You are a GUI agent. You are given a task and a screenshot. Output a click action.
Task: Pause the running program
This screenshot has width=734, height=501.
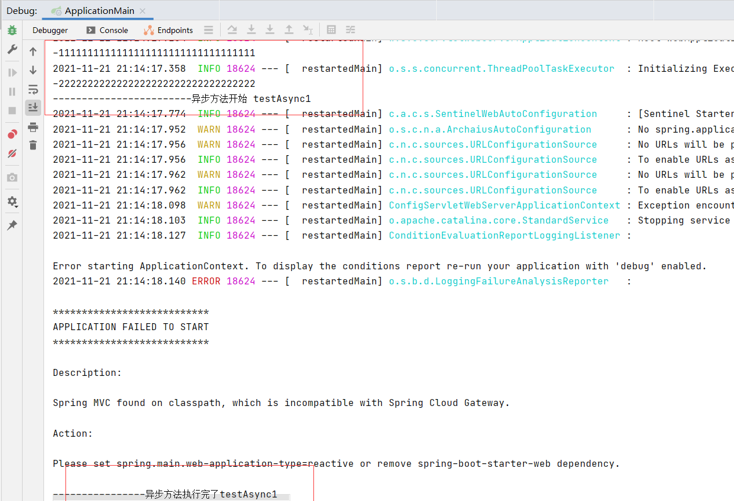tap(12, 90)
